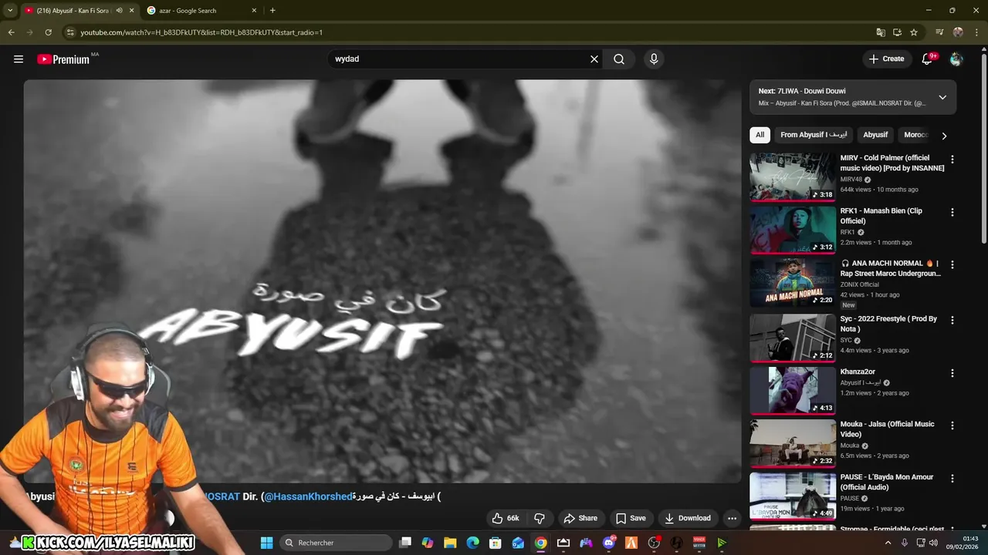Go to the YouTube Premium home logo
Image resolution: width=988 pixels, height=555 pixels.
tap(63, 59)
